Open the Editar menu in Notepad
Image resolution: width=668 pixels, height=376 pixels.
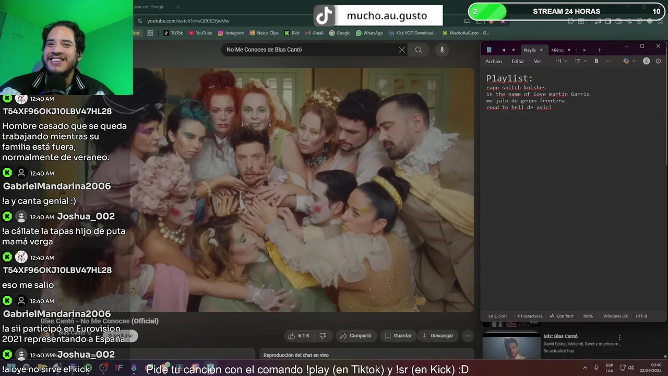click(518, 61)
